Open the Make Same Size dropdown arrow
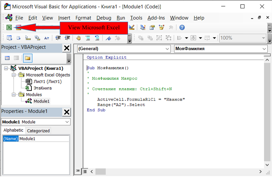The width and height of the screenshot is (272, 177). coord(214,38)
